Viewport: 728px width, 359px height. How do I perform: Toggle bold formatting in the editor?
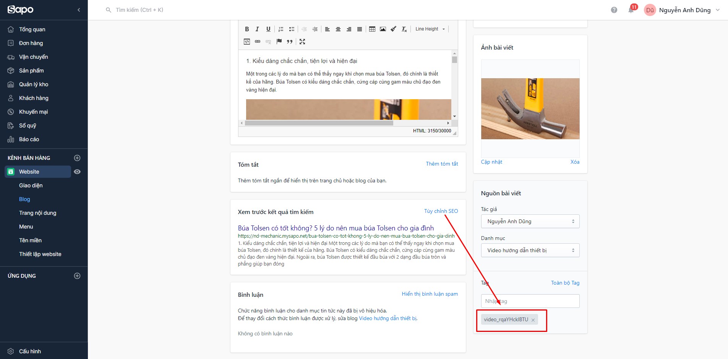[247, 29]
